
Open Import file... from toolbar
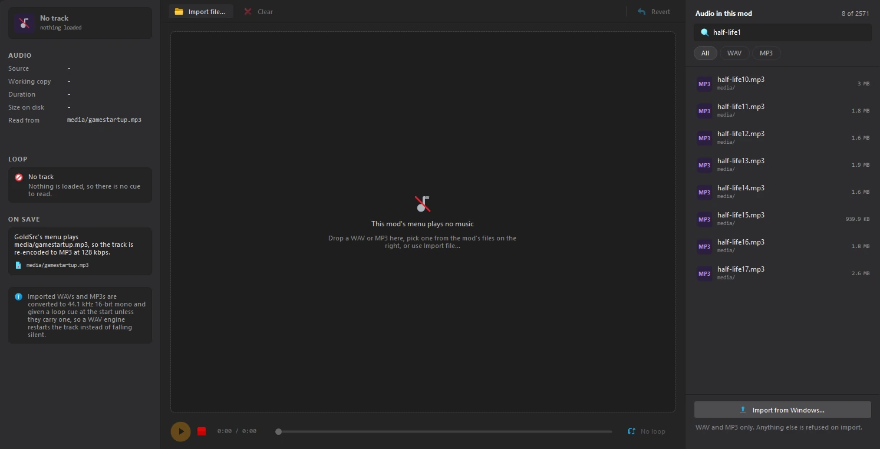click(200, 12)
